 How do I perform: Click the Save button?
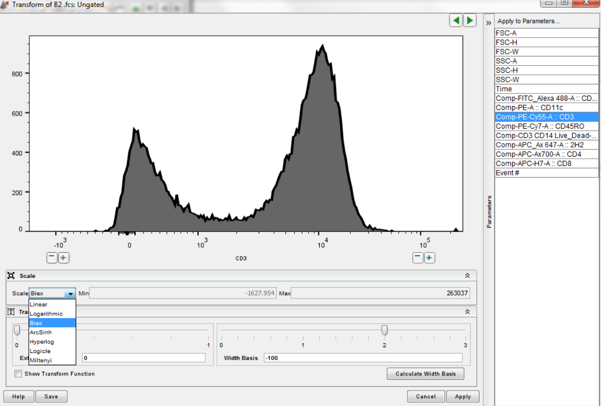coord(51,396)
